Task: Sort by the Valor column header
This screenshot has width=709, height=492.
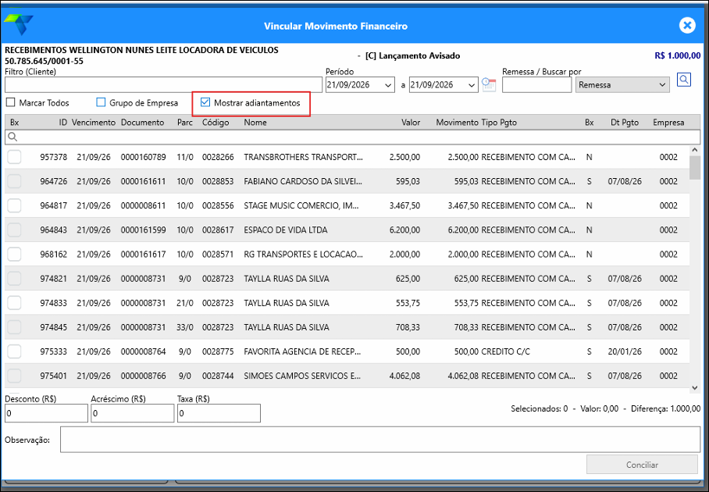Action: (x=411, y=123)
